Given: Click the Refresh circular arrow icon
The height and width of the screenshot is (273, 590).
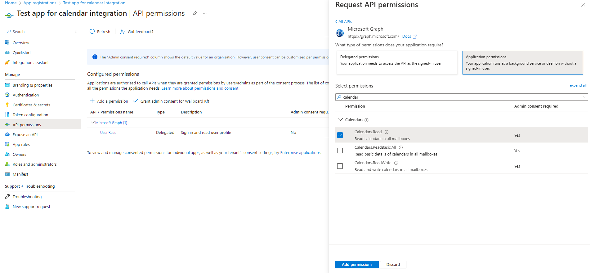Looking at the screenshot, I should [92, 31].
